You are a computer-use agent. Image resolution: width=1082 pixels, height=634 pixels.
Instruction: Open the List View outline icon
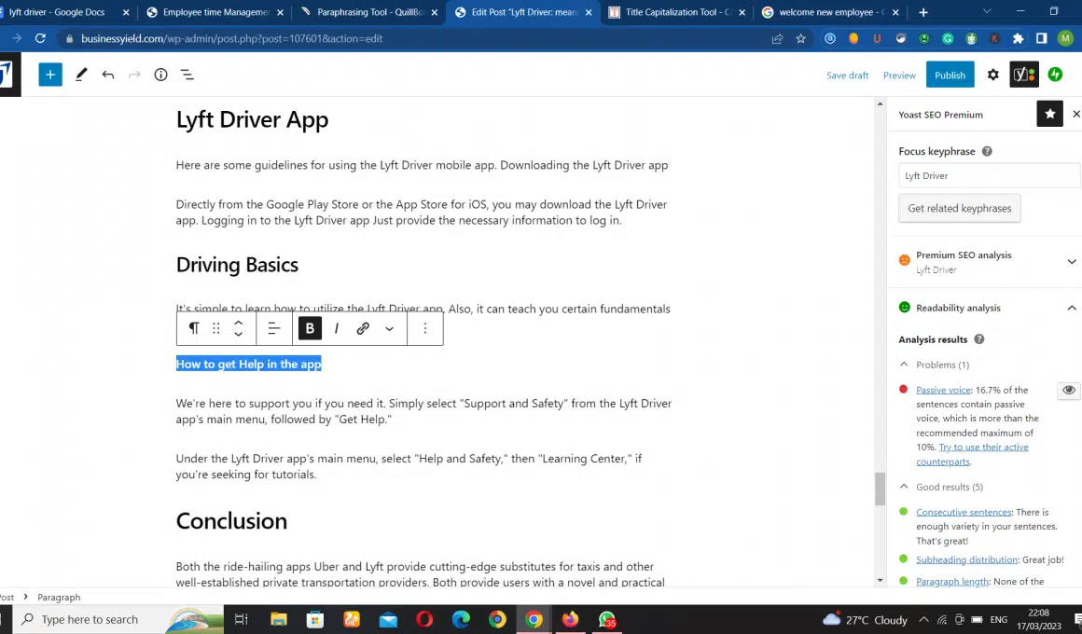click(x=187, y=75)
